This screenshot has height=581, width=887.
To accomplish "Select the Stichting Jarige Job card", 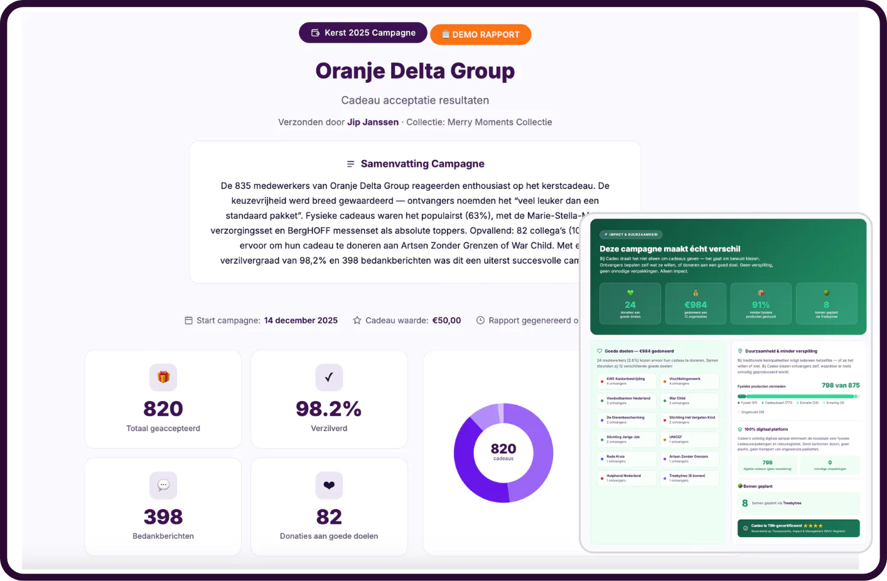I will tap(626, 439).
